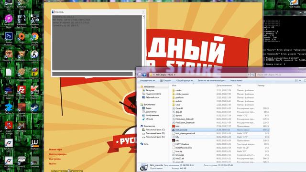The width and height of the screenshot is (306, 172).
Task: Open Упорядочить dropdown in Explorer toolbar
Action: 147,81
